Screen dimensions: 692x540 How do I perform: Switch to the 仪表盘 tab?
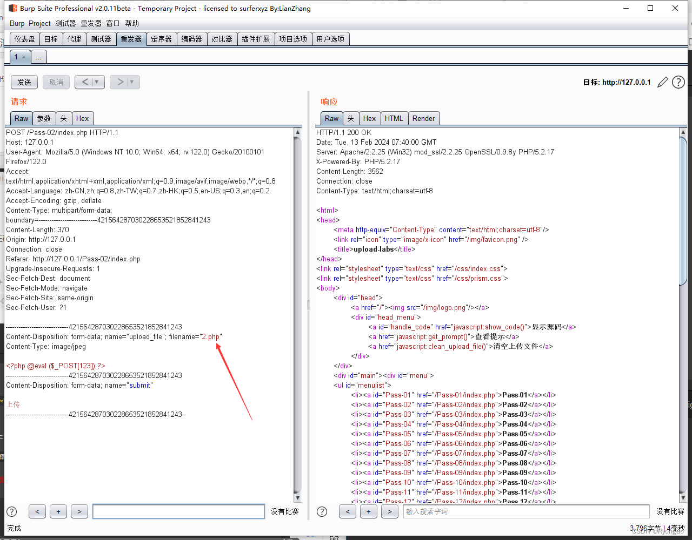pyautogui.click(x=25, y=39)
